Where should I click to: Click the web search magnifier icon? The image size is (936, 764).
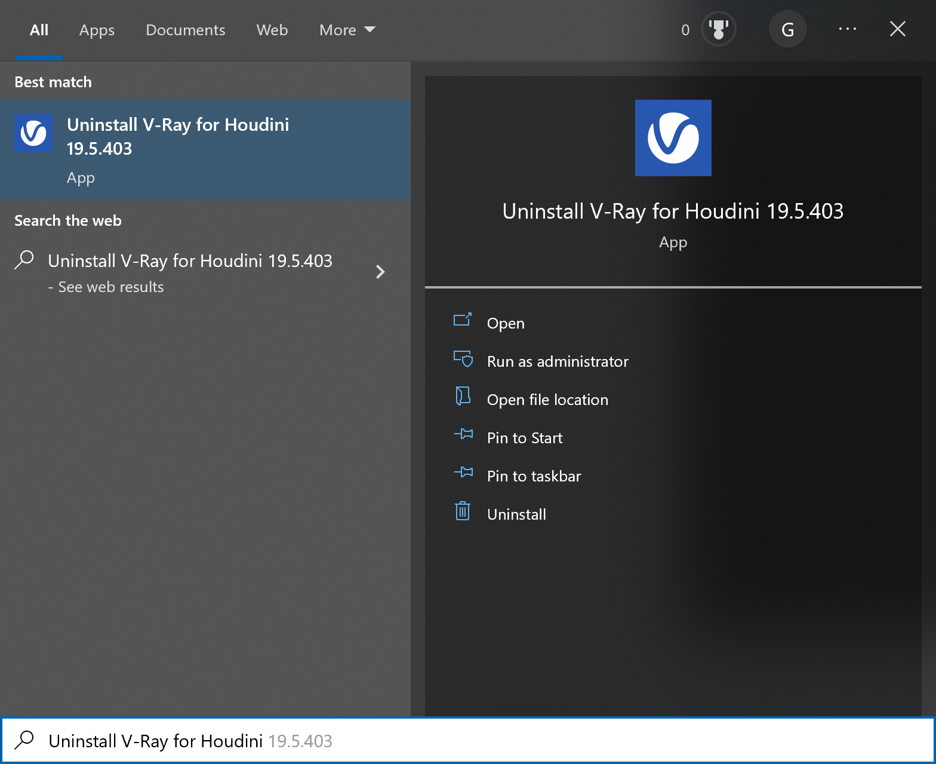coord(24,260)
